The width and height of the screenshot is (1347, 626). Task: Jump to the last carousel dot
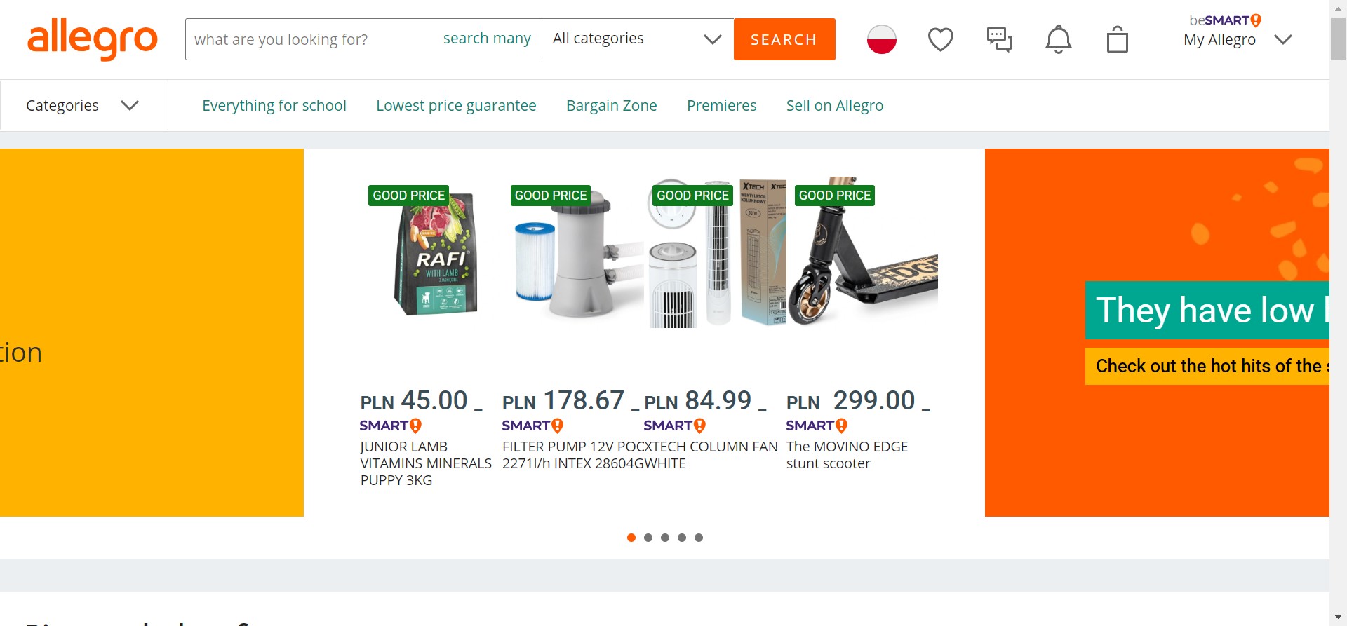pos(699,538)
